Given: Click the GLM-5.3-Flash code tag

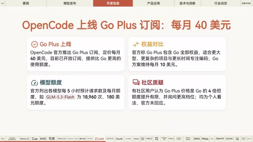Looking at the screenshot, I should [60, 97].
